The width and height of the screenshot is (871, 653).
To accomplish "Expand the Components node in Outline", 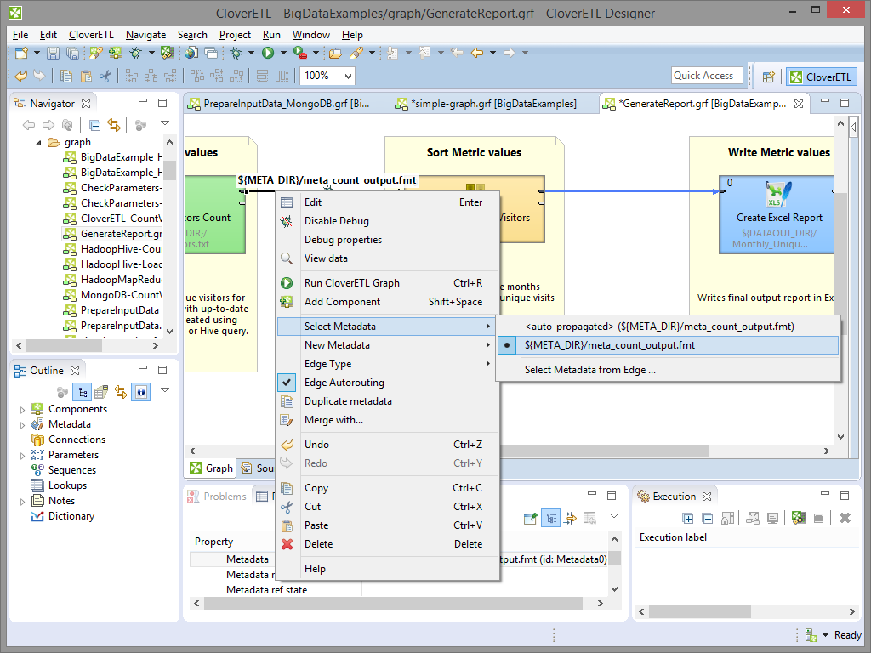I will 23,410.
